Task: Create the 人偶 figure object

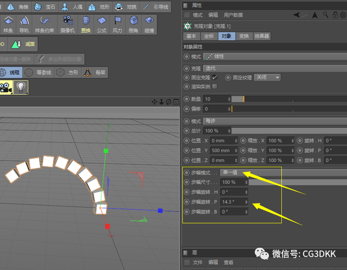Action: 72,7
